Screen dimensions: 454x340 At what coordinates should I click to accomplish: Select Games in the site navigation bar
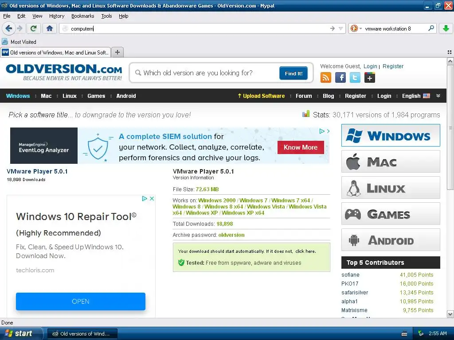pyautogui.click(x=96, y=96)
